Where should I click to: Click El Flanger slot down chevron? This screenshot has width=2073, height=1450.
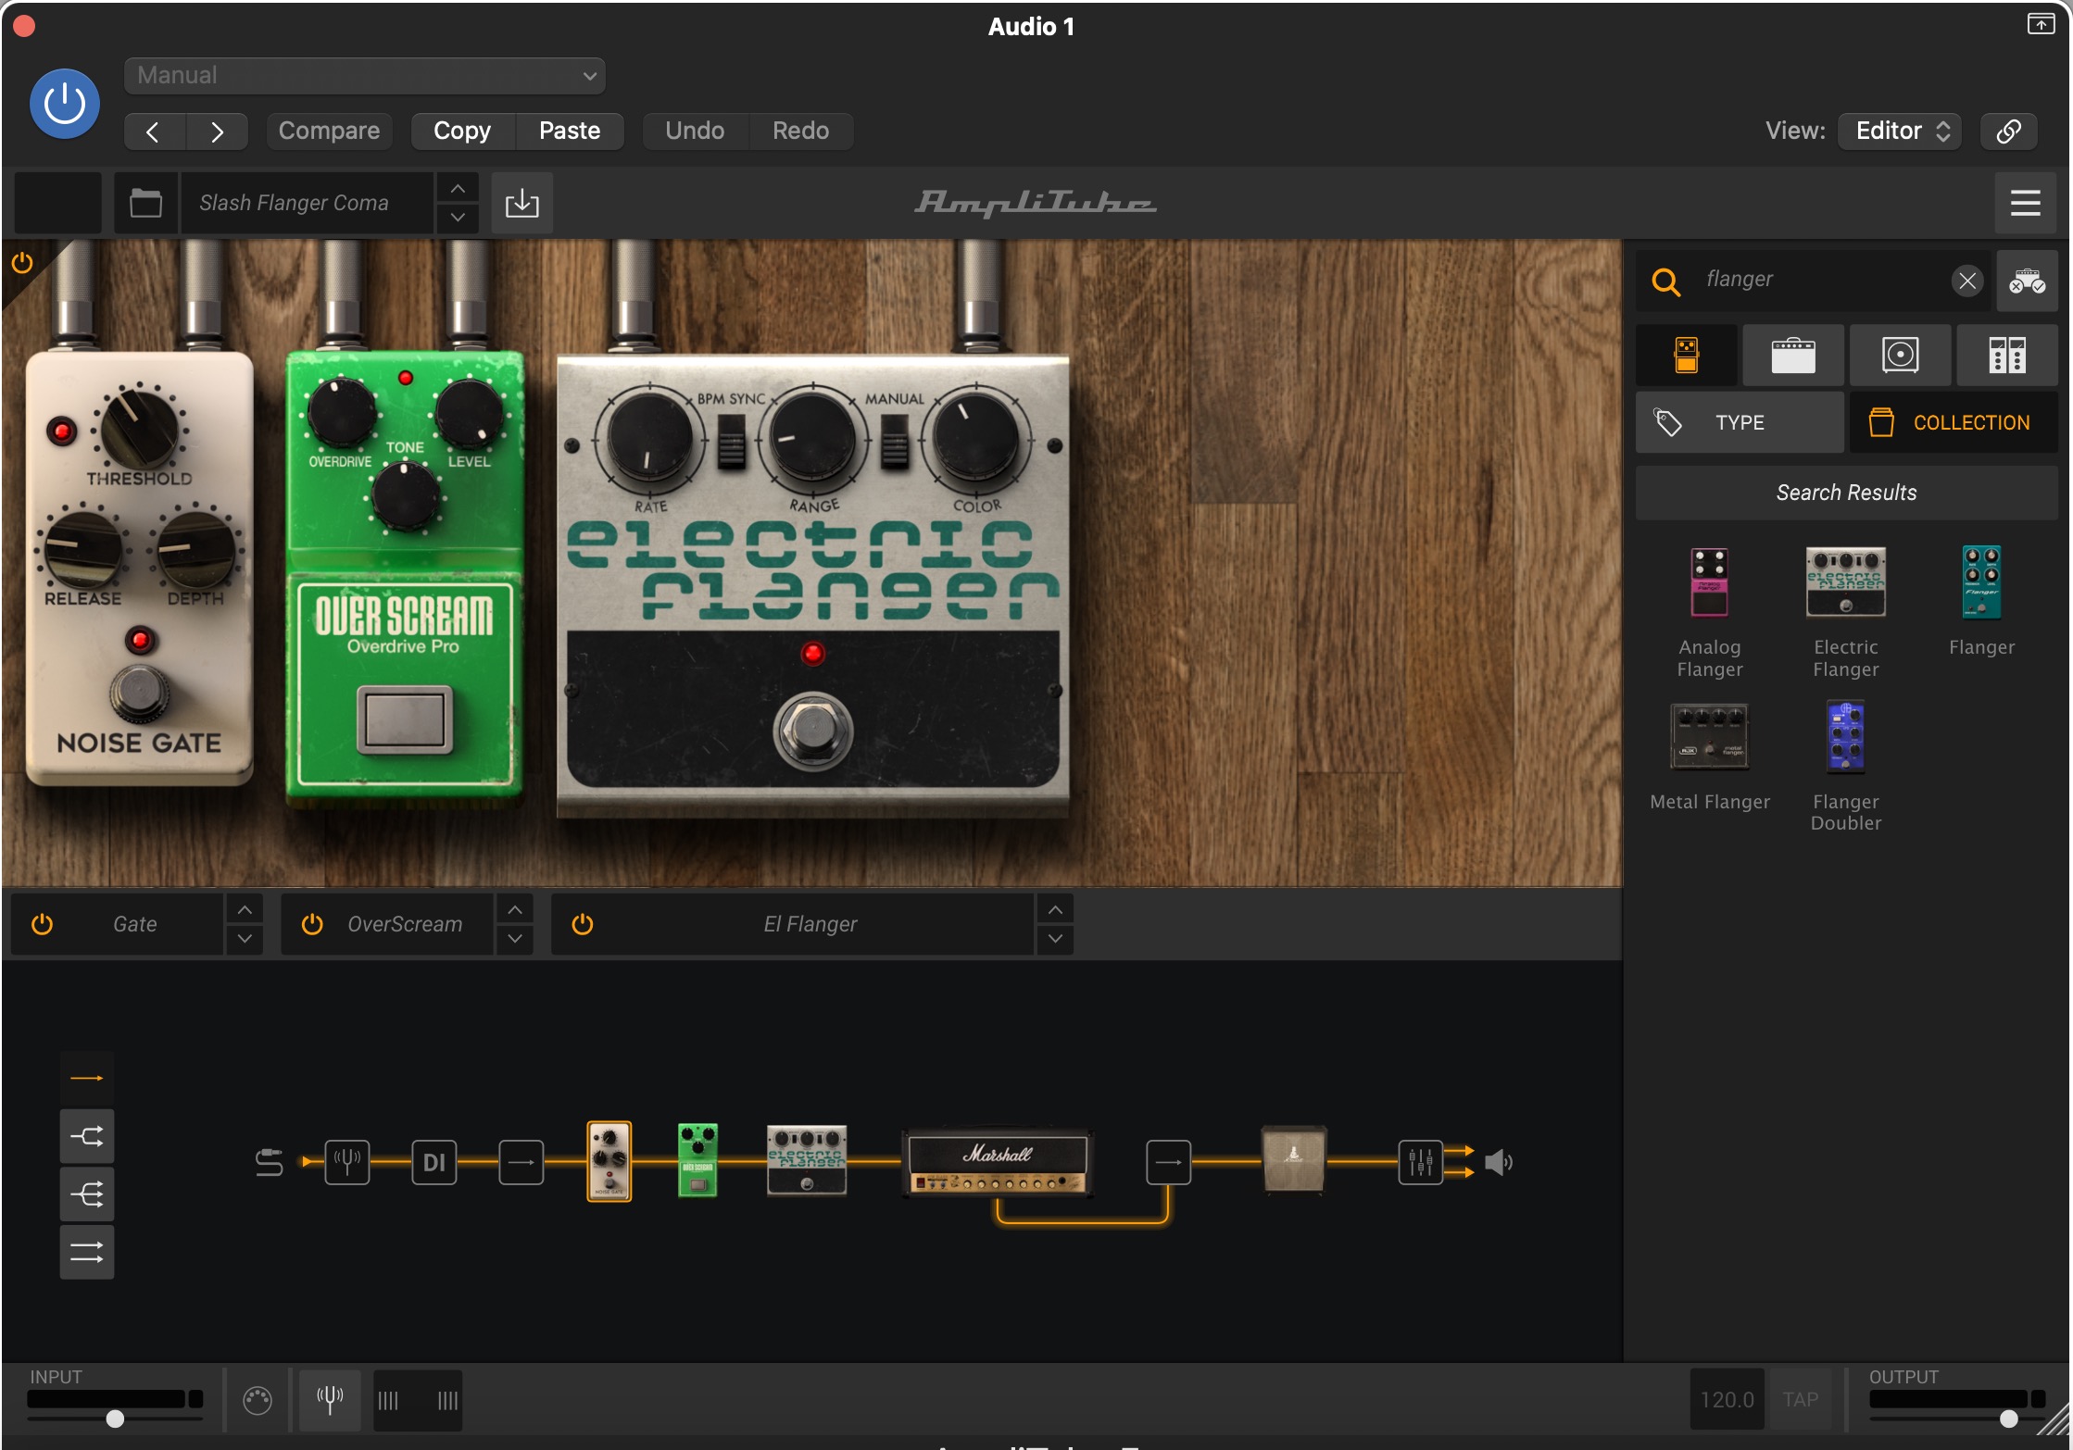pyautogui.click(x=1055, y=939)
